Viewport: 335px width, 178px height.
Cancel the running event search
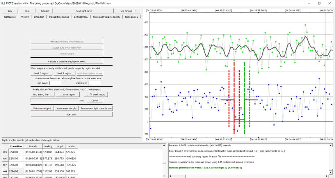tap(95, 101)
